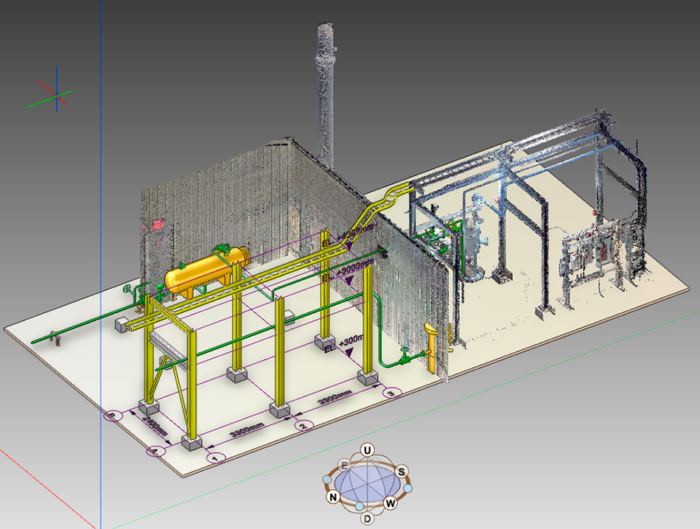
Task: Click the 2400mm dimension label
Action: click(x=155, y=428)
